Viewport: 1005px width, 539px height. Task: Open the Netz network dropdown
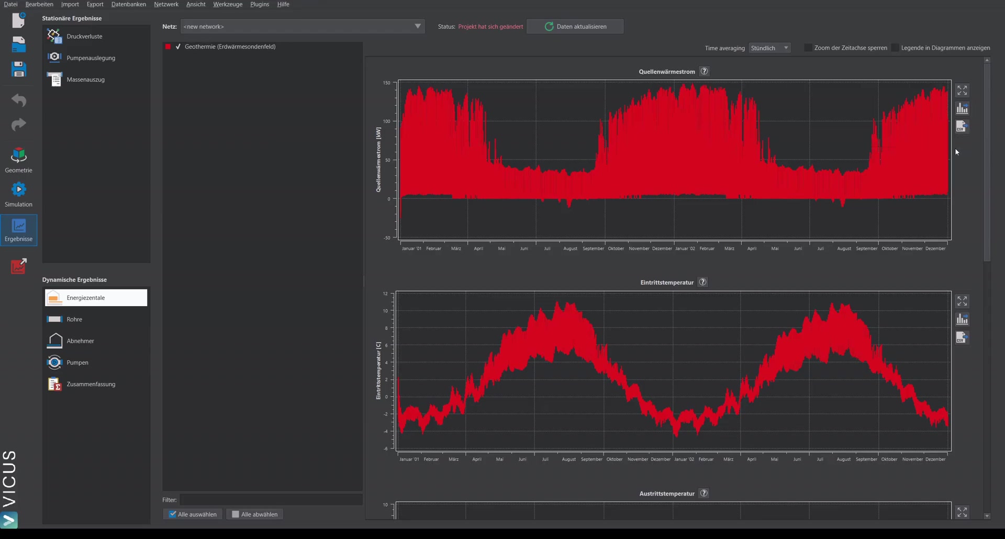coord(303,26)
